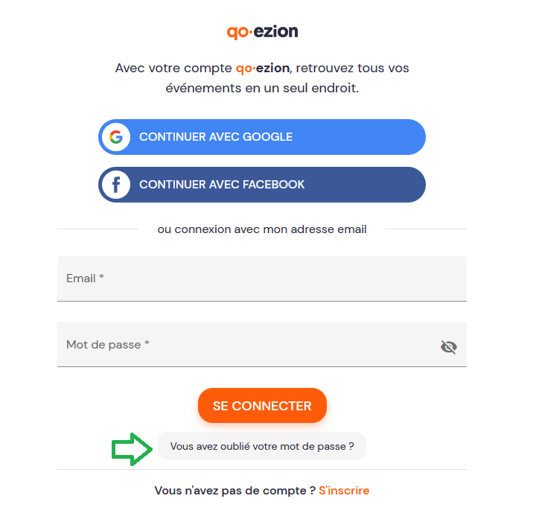
Task: Click 'événements en un seul endroit' tagline line
Action: pos(262,88)
